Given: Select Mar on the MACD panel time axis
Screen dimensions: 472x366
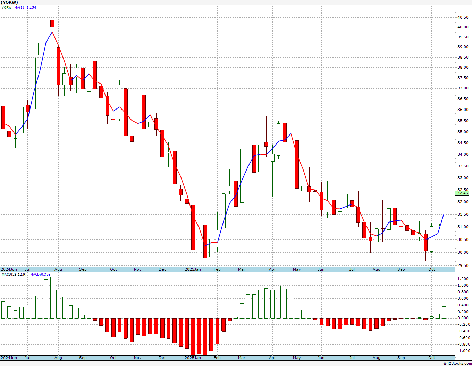Looking at the screenshot, I should pos(242,358).
